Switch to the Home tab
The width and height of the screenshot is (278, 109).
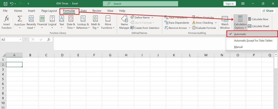(x=18, y=11)
